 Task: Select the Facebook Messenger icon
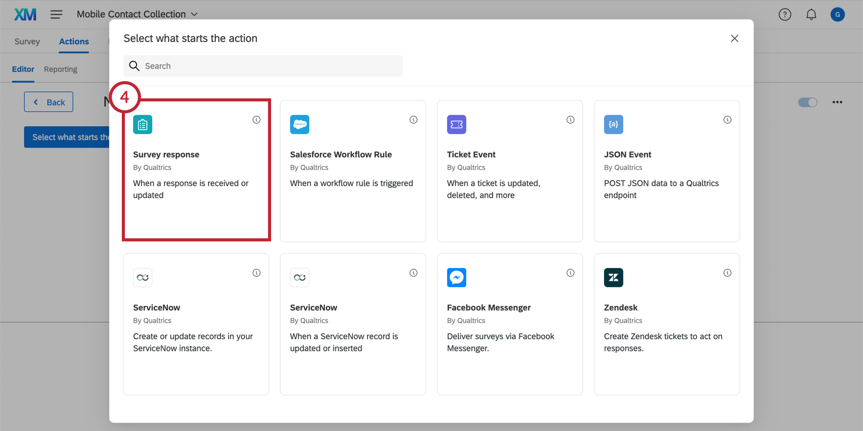click(456, 277)
